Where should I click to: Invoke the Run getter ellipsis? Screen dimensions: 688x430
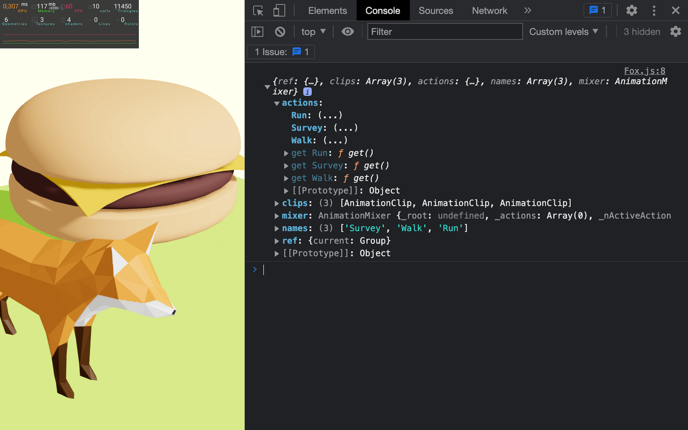pyautogui.click(x=330, y=115)
